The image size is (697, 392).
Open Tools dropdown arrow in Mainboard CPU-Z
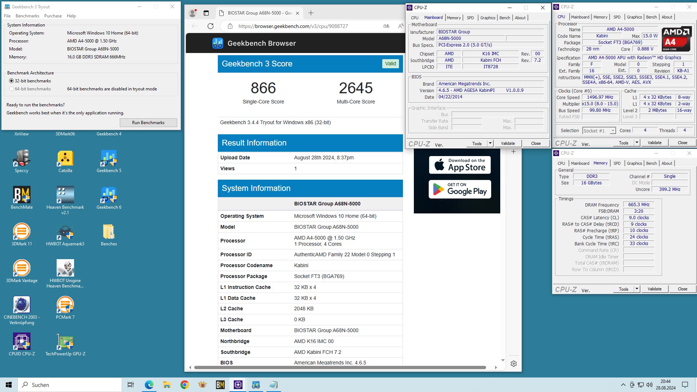point(490,143)
